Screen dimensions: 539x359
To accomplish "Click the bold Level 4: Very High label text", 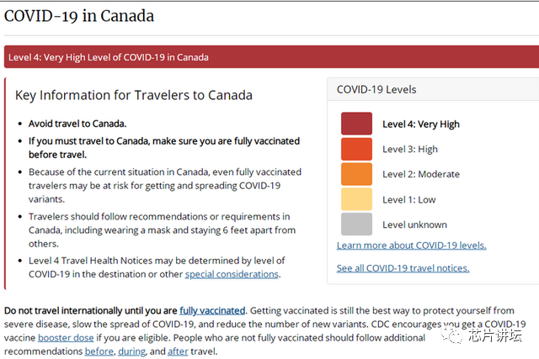I will (x=421, y=124).
